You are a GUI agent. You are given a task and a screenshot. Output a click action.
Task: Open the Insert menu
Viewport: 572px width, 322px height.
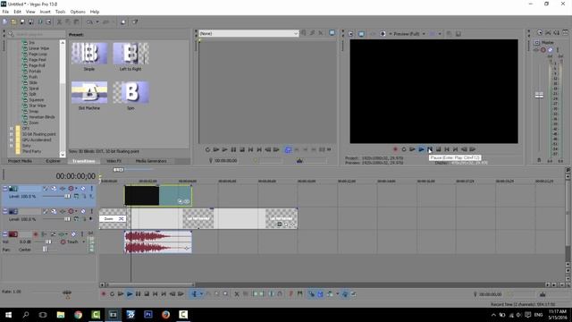tap(46, 12)
